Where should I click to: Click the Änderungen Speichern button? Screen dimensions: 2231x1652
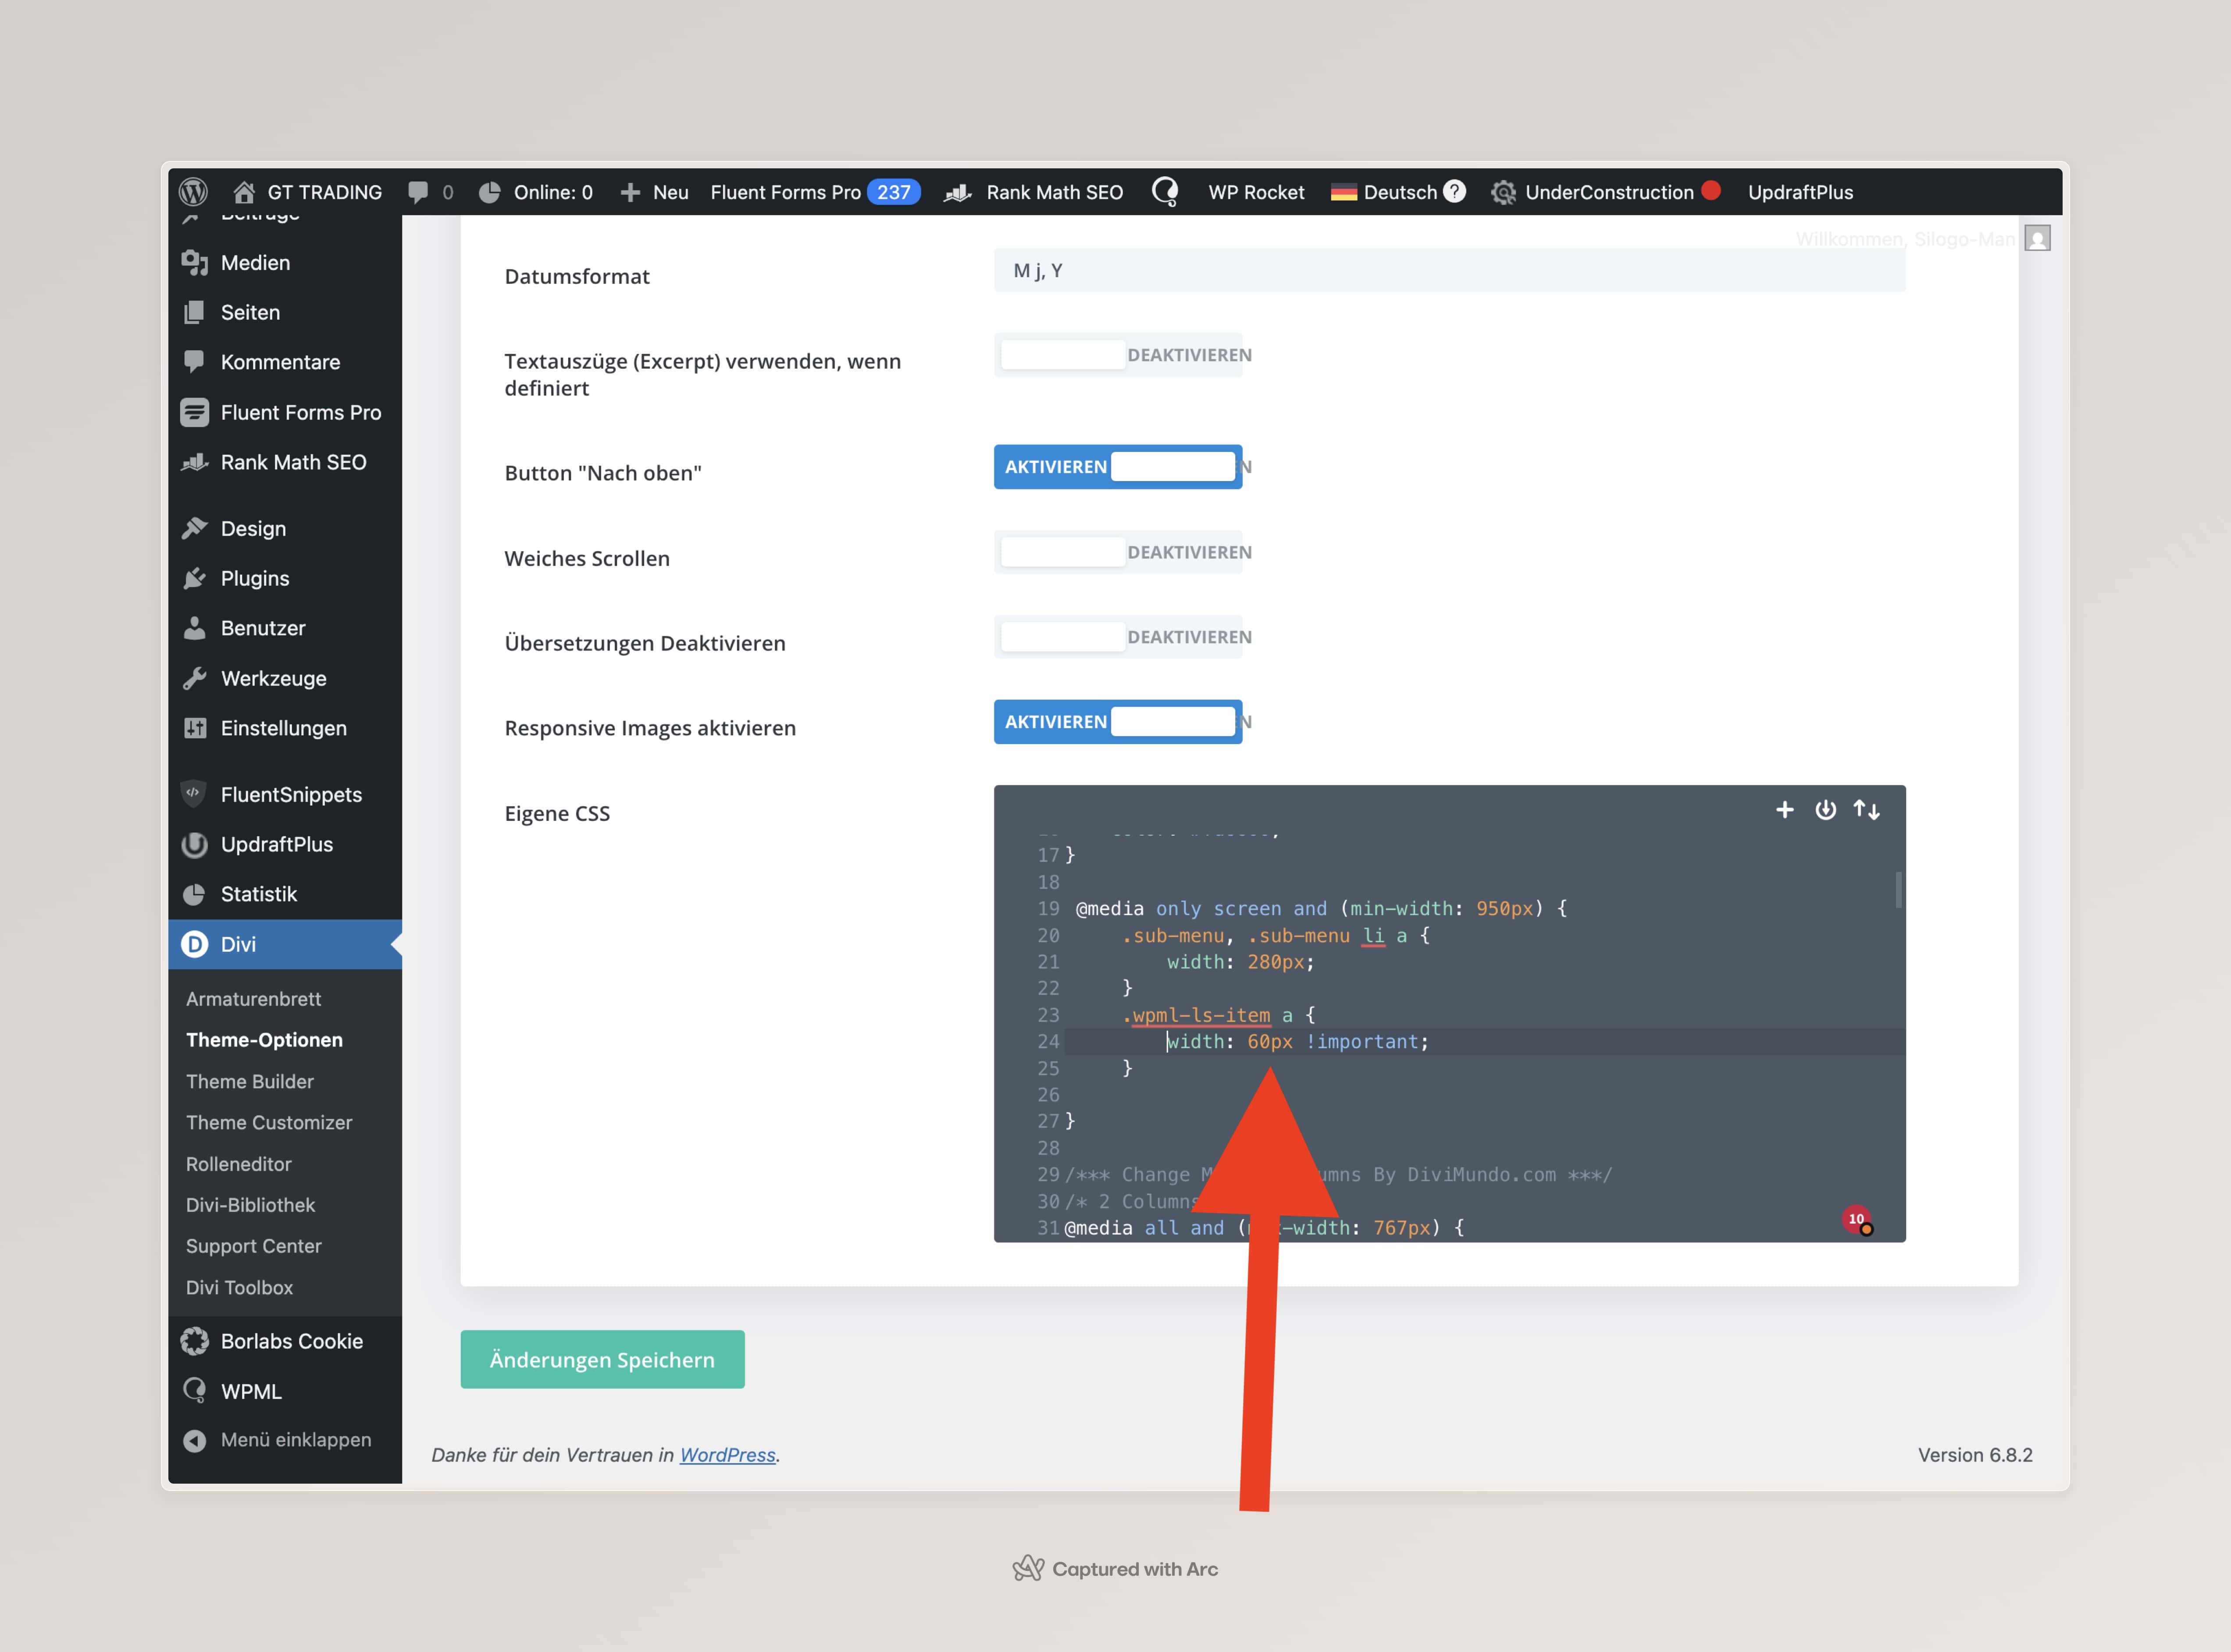[x=602, y=1359]
